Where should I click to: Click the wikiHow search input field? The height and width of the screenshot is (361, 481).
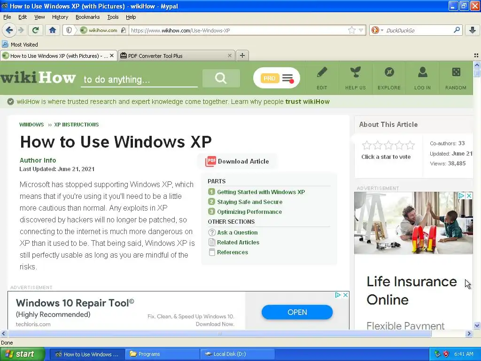(139, 79)
